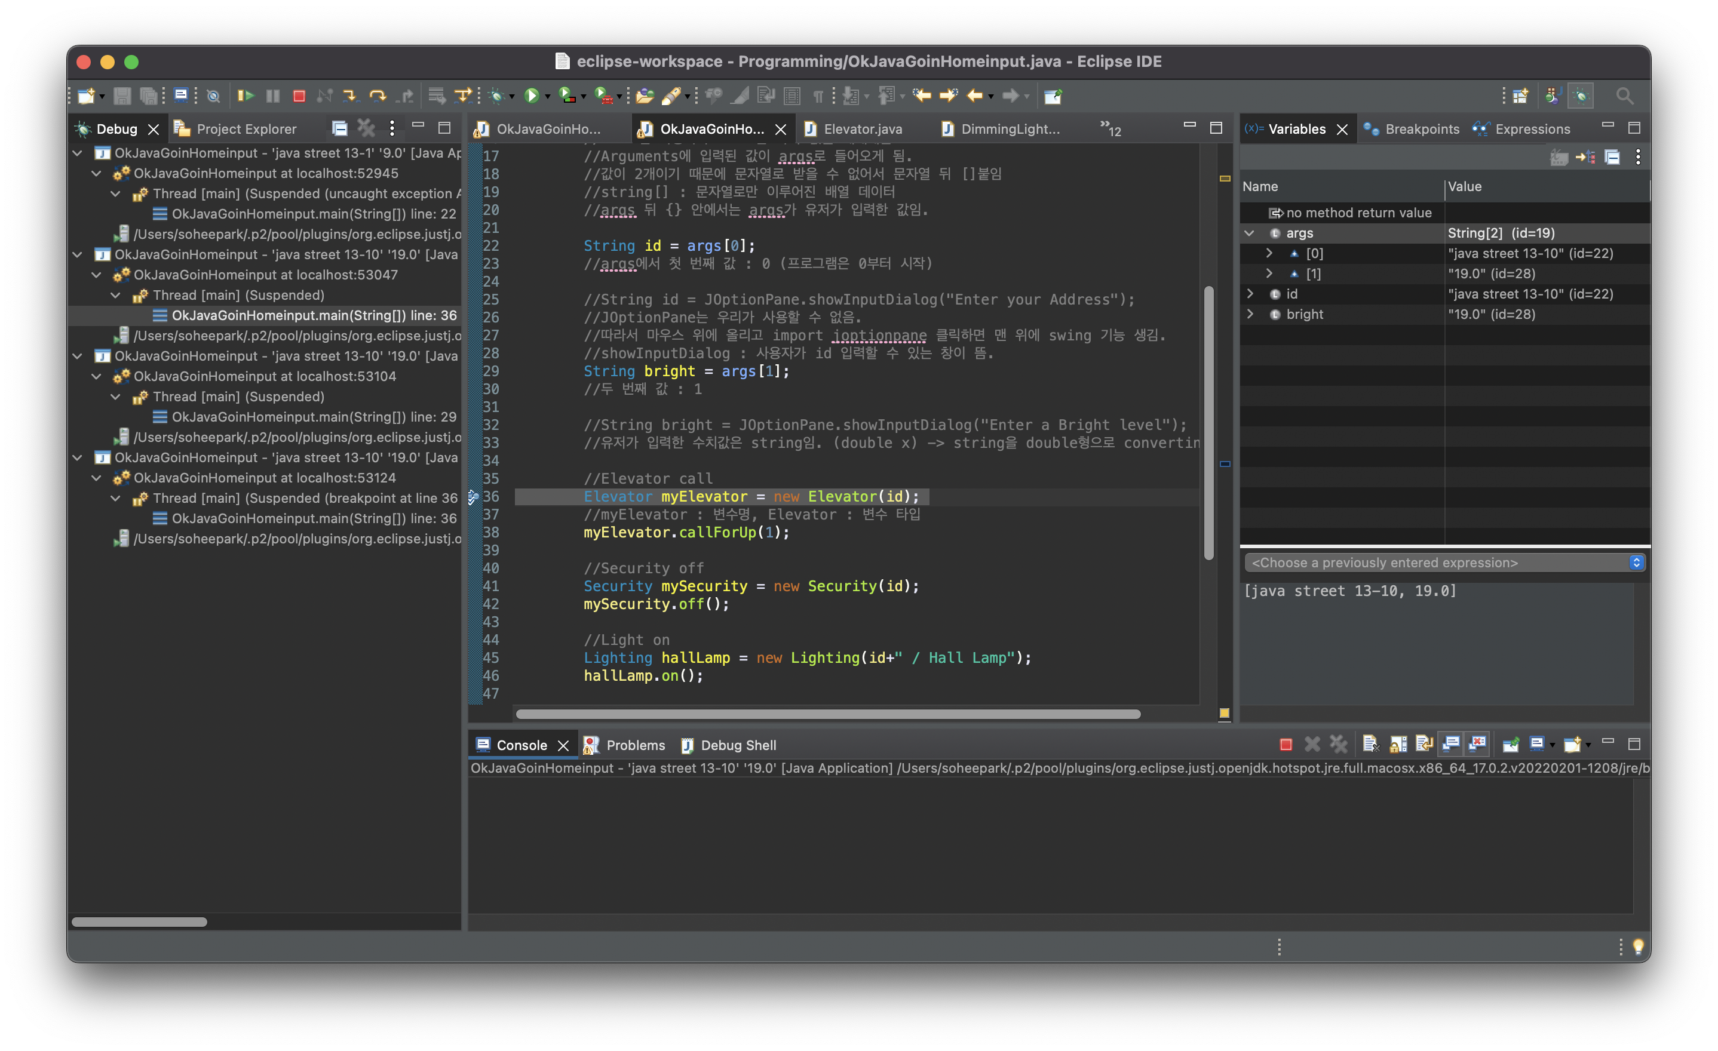Click the green Run button
The image size is (1718, 1051).
pos(532,96)
